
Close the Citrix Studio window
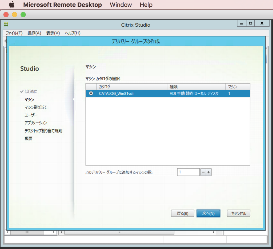[x=262, y=23]
